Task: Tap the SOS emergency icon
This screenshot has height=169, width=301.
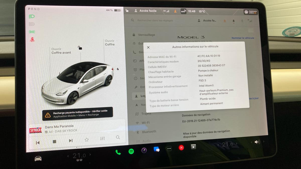Action: (183, 11)
